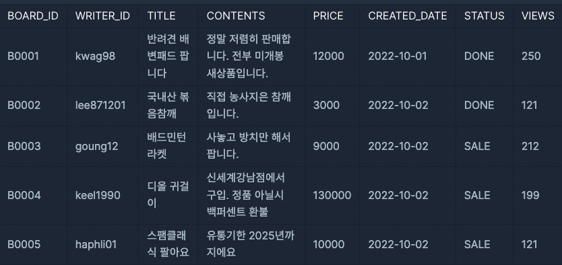Screen dimensions: 562x265
Task: Select the VIEWS column header
Action: click(538, 15)
